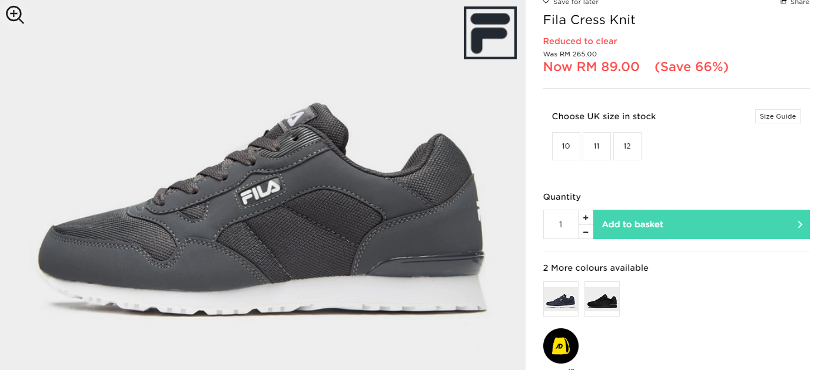The image size is (814, 370).
Task: Click the Reduced to clear label
Action: coord(580,41)
